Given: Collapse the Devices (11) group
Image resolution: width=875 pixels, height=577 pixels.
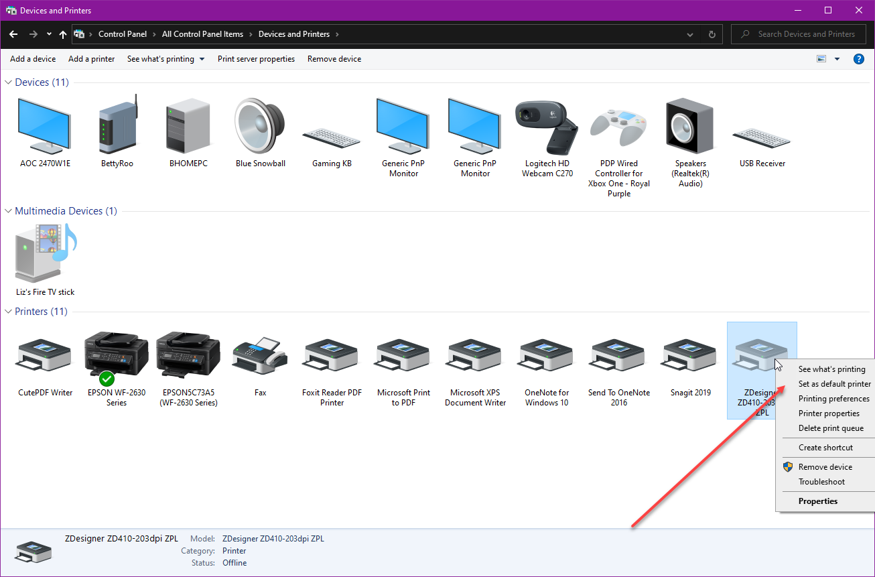Looking at the screenshot, I should tap(9, 82).
